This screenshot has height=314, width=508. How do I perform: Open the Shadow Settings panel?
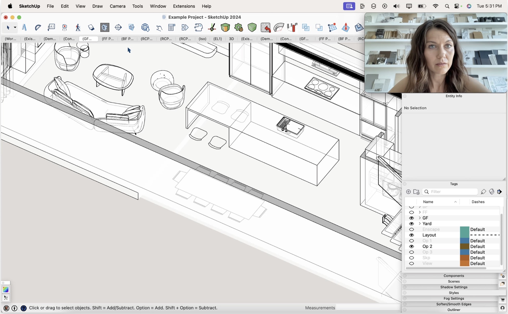pyautogui.click(x=454, y=287)
